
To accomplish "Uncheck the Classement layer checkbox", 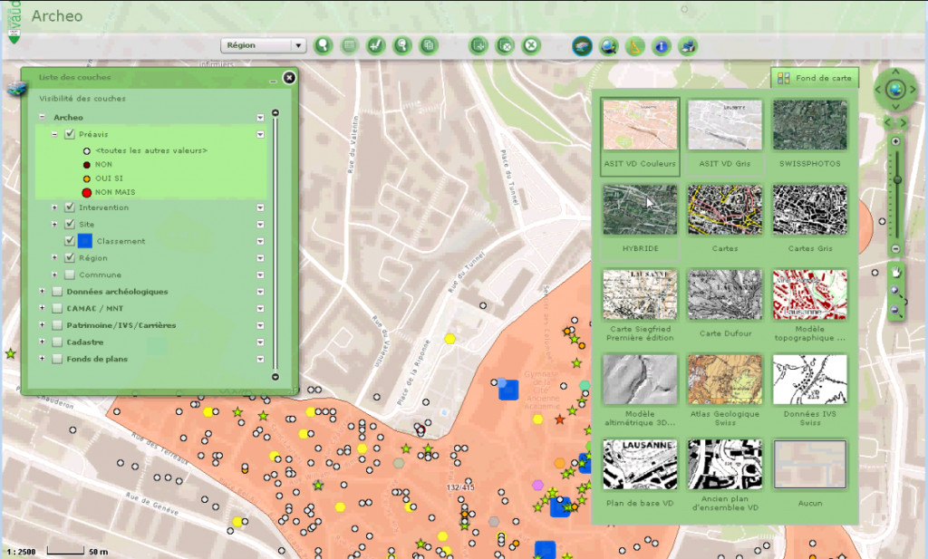I will 70,241.
